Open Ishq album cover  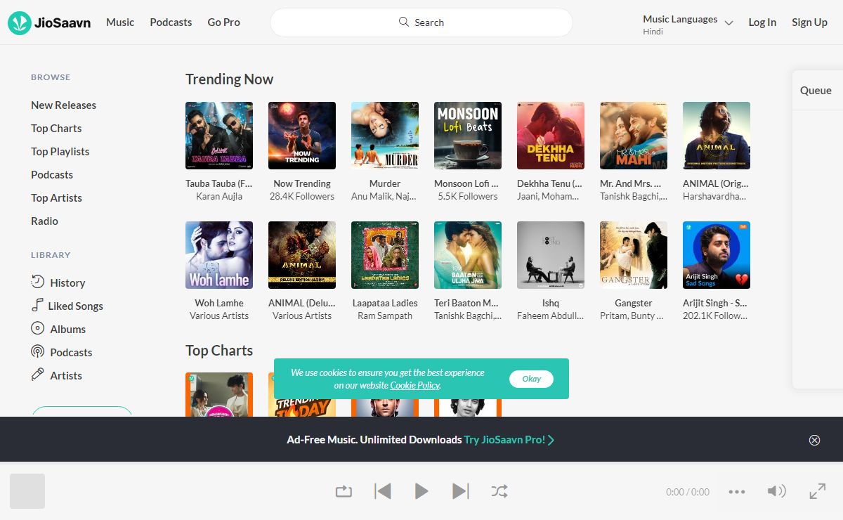551,255
